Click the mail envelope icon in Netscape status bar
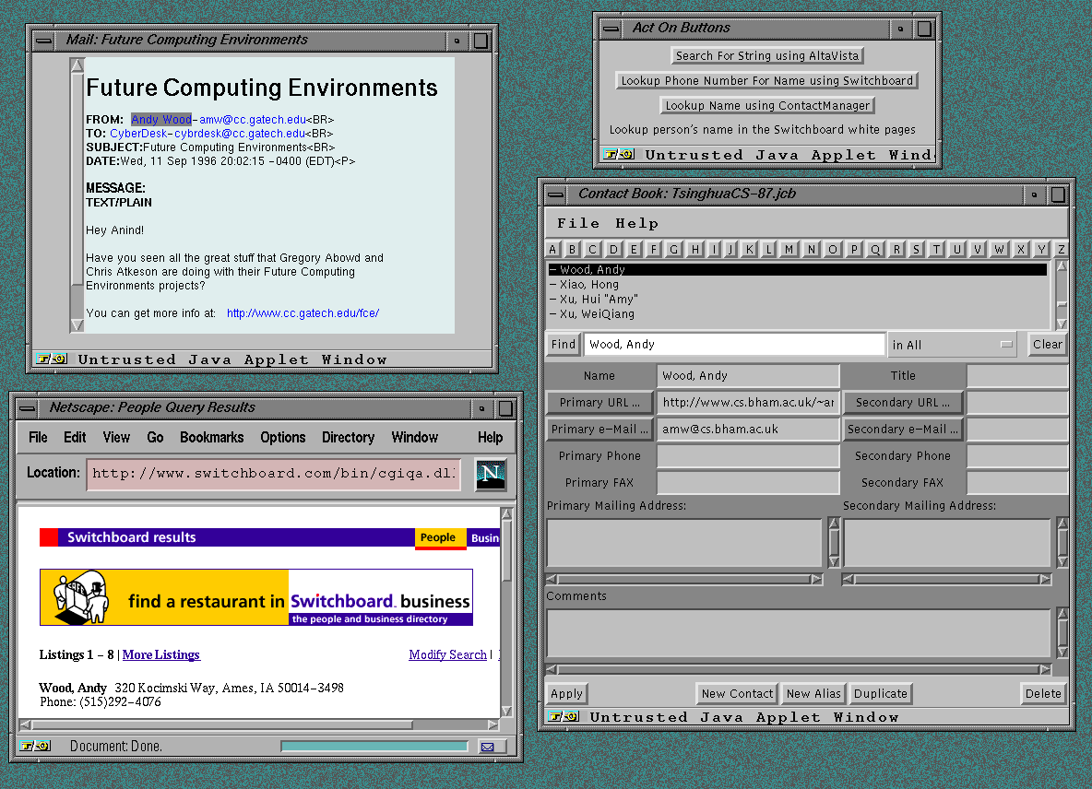 488,747
